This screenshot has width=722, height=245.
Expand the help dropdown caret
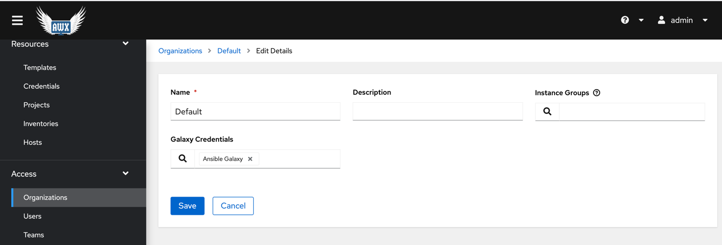tap(641, 20)
